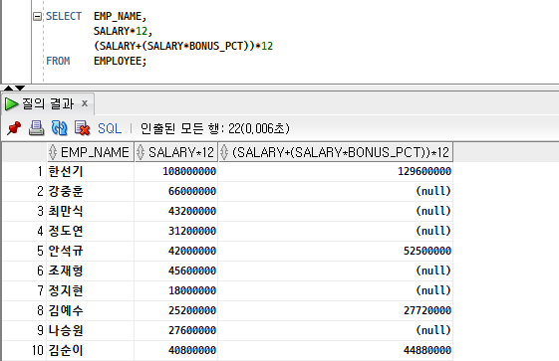
Task: Select cell 김순이
Action: pyautogui.click(x=91, y=351)
